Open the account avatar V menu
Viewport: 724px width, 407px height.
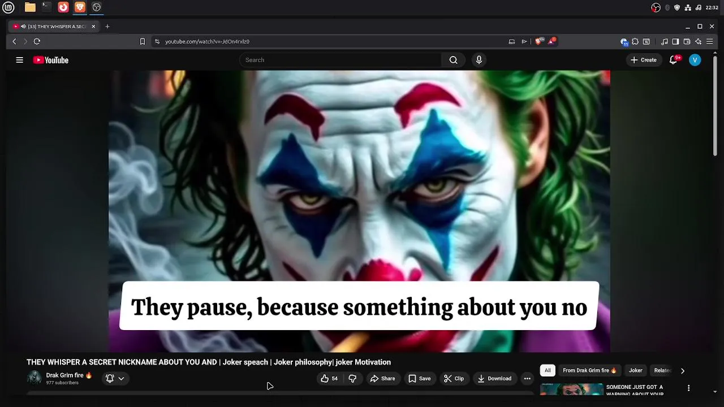pyautogui.click(x=695, y=60)
